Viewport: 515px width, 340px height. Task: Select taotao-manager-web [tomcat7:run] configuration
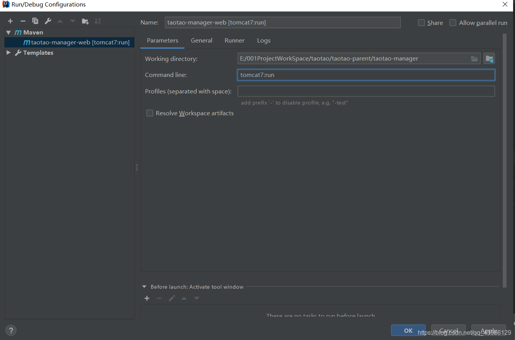coord(69,42)
